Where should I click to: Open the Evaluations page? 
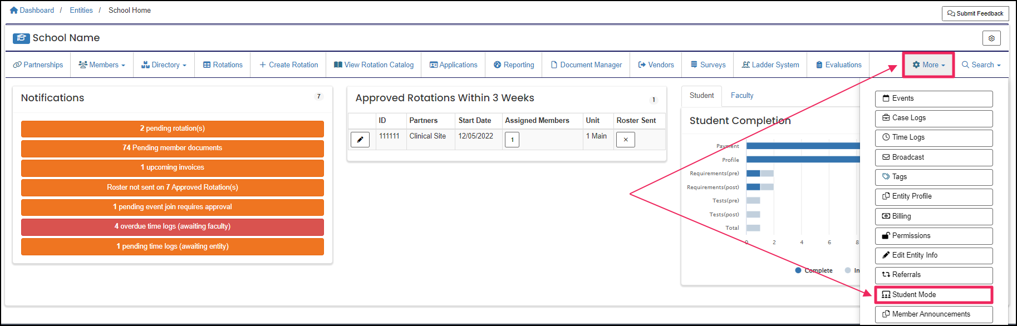pyautogui.click(x=838, y=65)
